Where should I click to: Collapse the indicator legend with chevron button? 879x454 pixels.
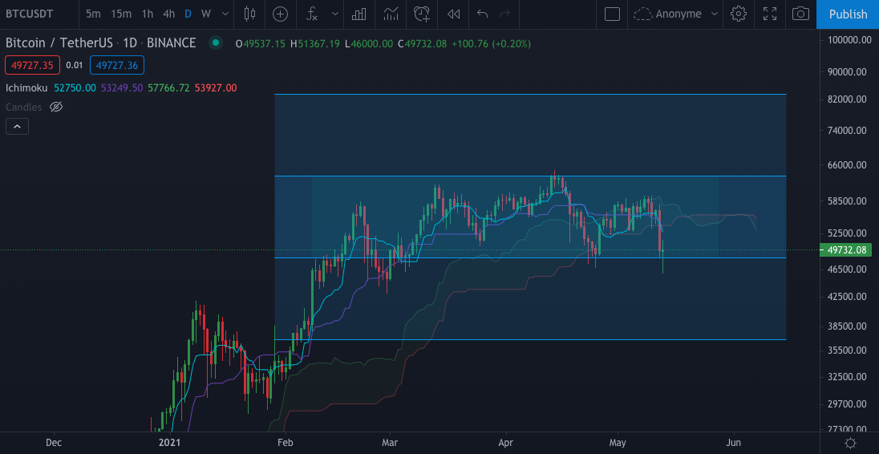click(x=17, y=126)
